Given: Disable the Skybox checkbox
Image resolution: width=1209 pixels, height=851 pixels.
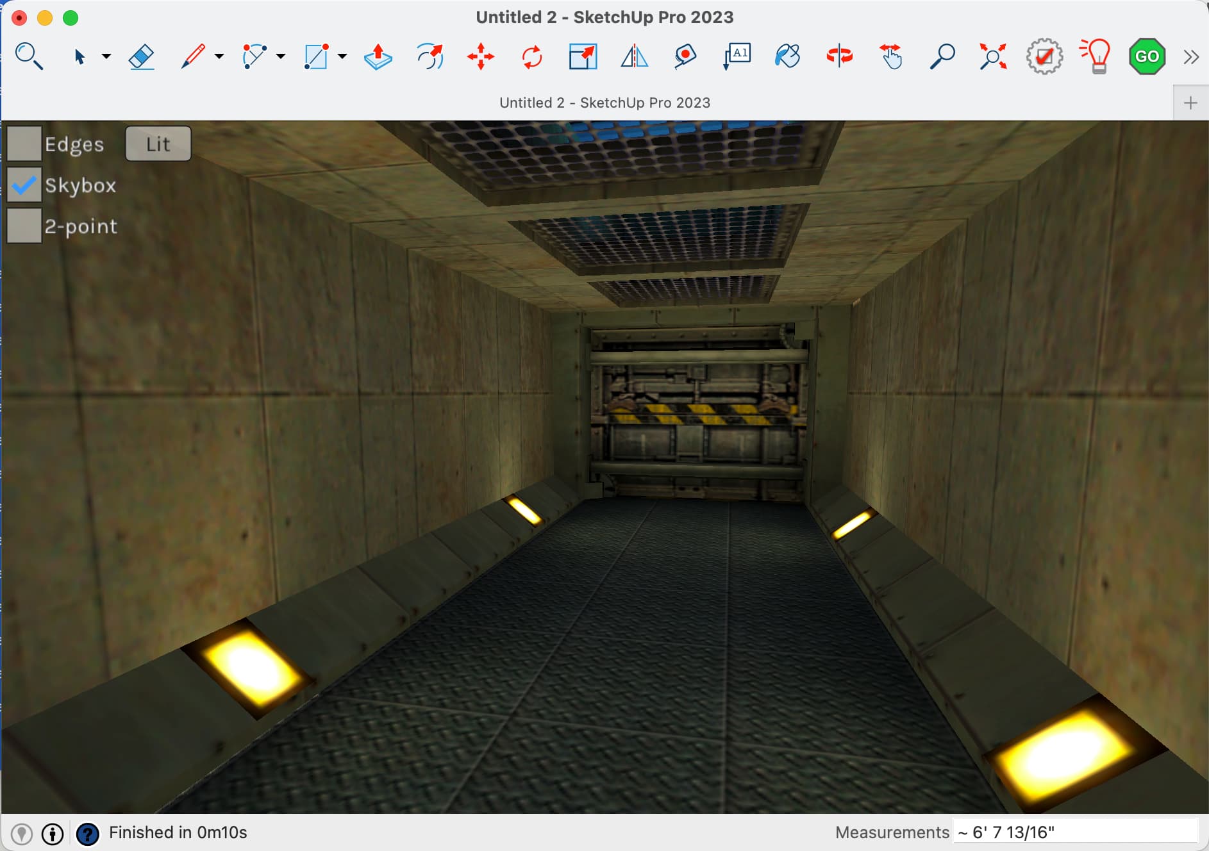Looking at the screenshot, I should [24, 185].
